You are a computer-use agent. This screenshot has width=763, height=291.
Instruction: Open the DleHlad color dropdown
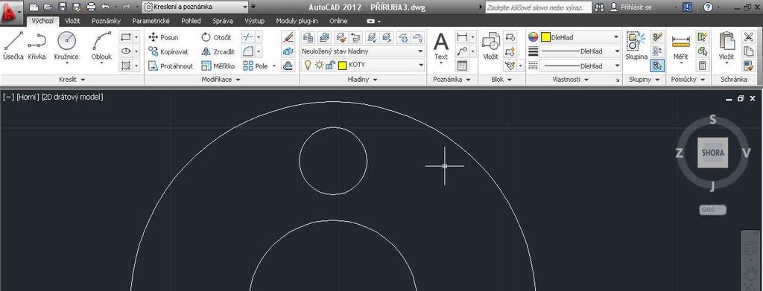pyautogui.click(x=580, y=37)
